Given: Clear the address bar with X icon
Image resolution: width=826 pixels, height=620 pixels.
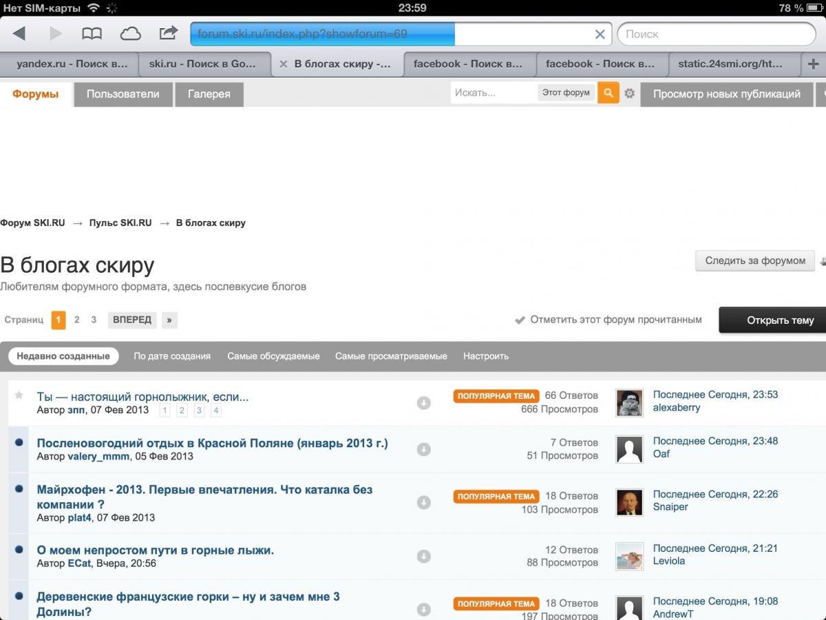Looking at the screenshot, I should coord(600,34).
